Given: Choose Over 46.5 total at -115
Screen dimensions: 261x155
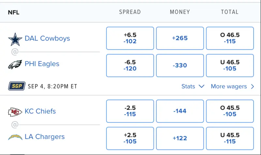Looking at the screenshot, I should pyautogui.click(x=230, y=38).
